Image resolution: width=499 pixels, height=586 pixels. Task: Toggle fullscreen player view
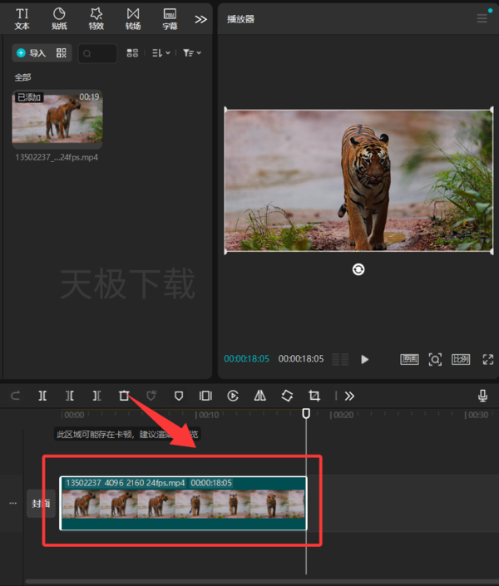coord(488,360)
